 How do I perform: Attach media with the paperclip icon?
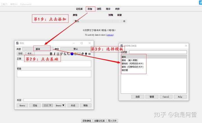82,54
